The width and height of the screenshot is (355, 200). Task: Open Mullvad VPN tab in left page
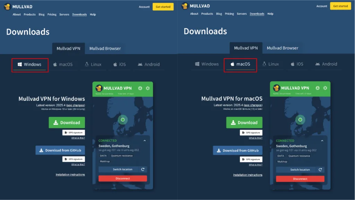68,48
